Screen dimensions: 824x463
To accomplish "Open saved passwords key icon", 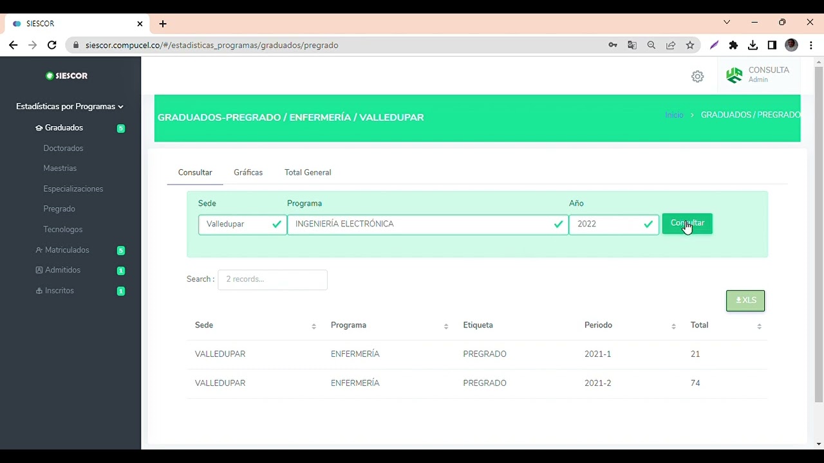I will click(x=613, y=45).
